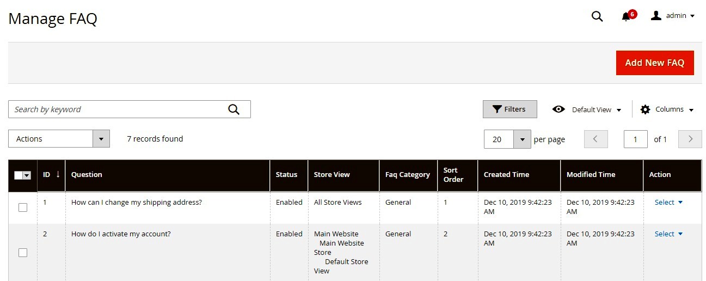Go to previous page arrow
This screenshot has height=281, width=706.
(x=596, y=139)
